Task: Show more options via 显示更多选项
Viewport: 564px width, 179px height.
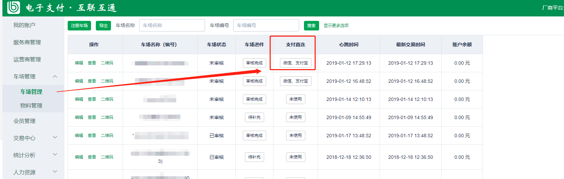Action: tap(336, 26)
